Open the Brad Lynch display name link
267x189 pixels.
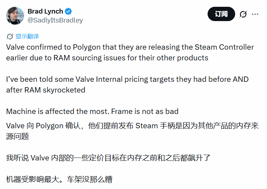pyautogui.click(x=45, y=12)
